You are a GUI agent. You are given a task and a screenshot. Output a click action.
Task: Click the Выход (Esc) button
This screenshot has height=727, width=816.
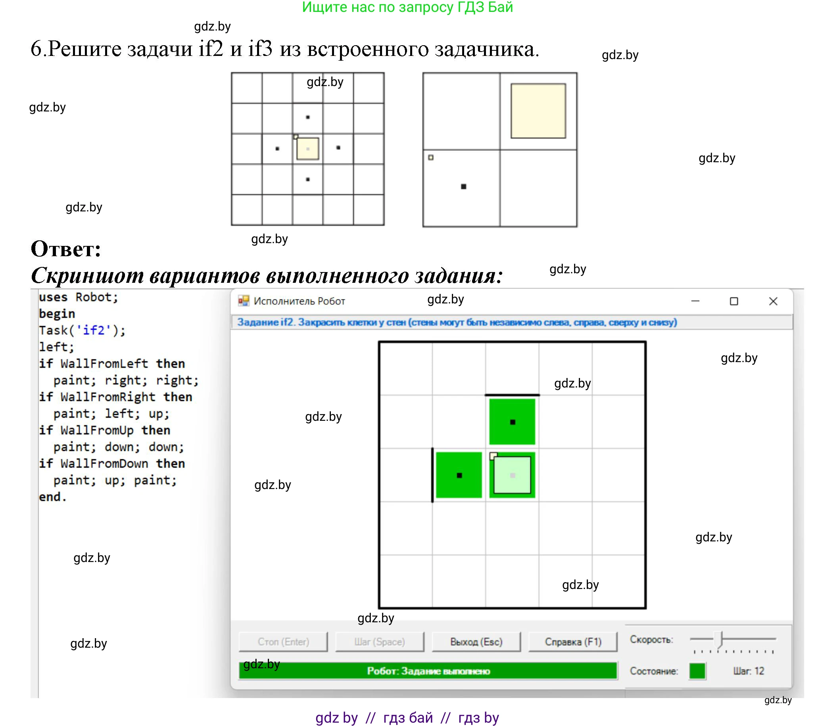[x=476, y=641]
